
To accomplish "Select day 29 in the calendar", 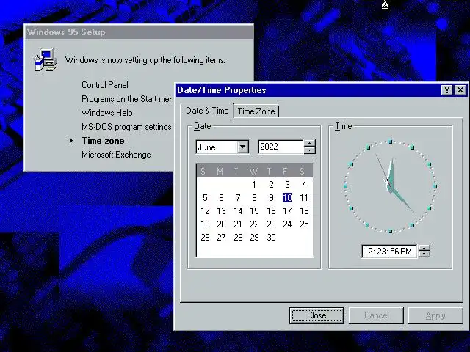I will pos(254,238).
